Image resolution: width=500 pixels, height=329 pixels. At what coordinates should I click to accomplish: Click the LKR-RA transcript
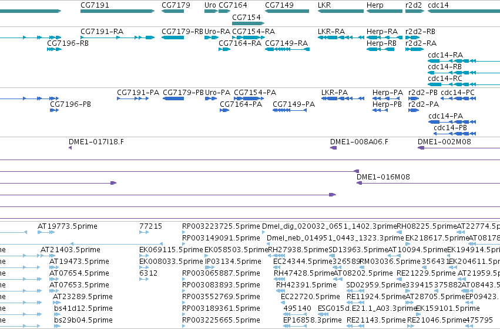click(341, 38)
